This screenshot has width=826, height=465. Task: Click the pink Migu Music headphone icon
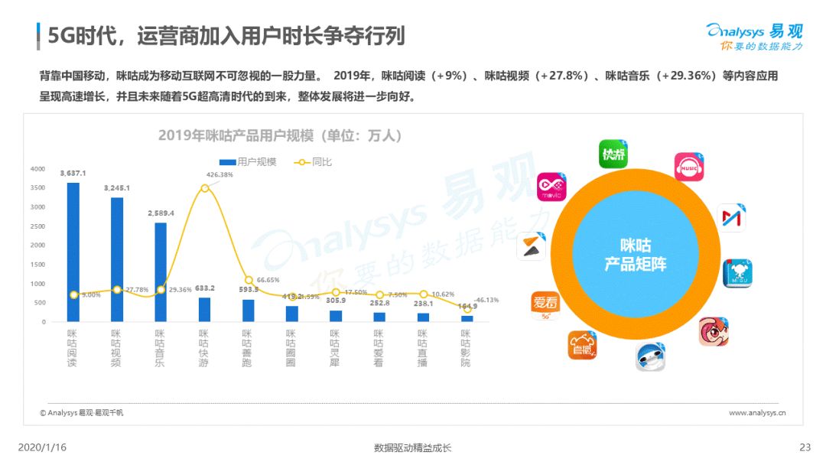tap(689, 167)
